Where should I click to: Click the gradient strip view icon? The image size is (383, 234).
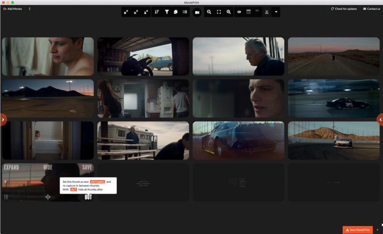tap(185, 12)
